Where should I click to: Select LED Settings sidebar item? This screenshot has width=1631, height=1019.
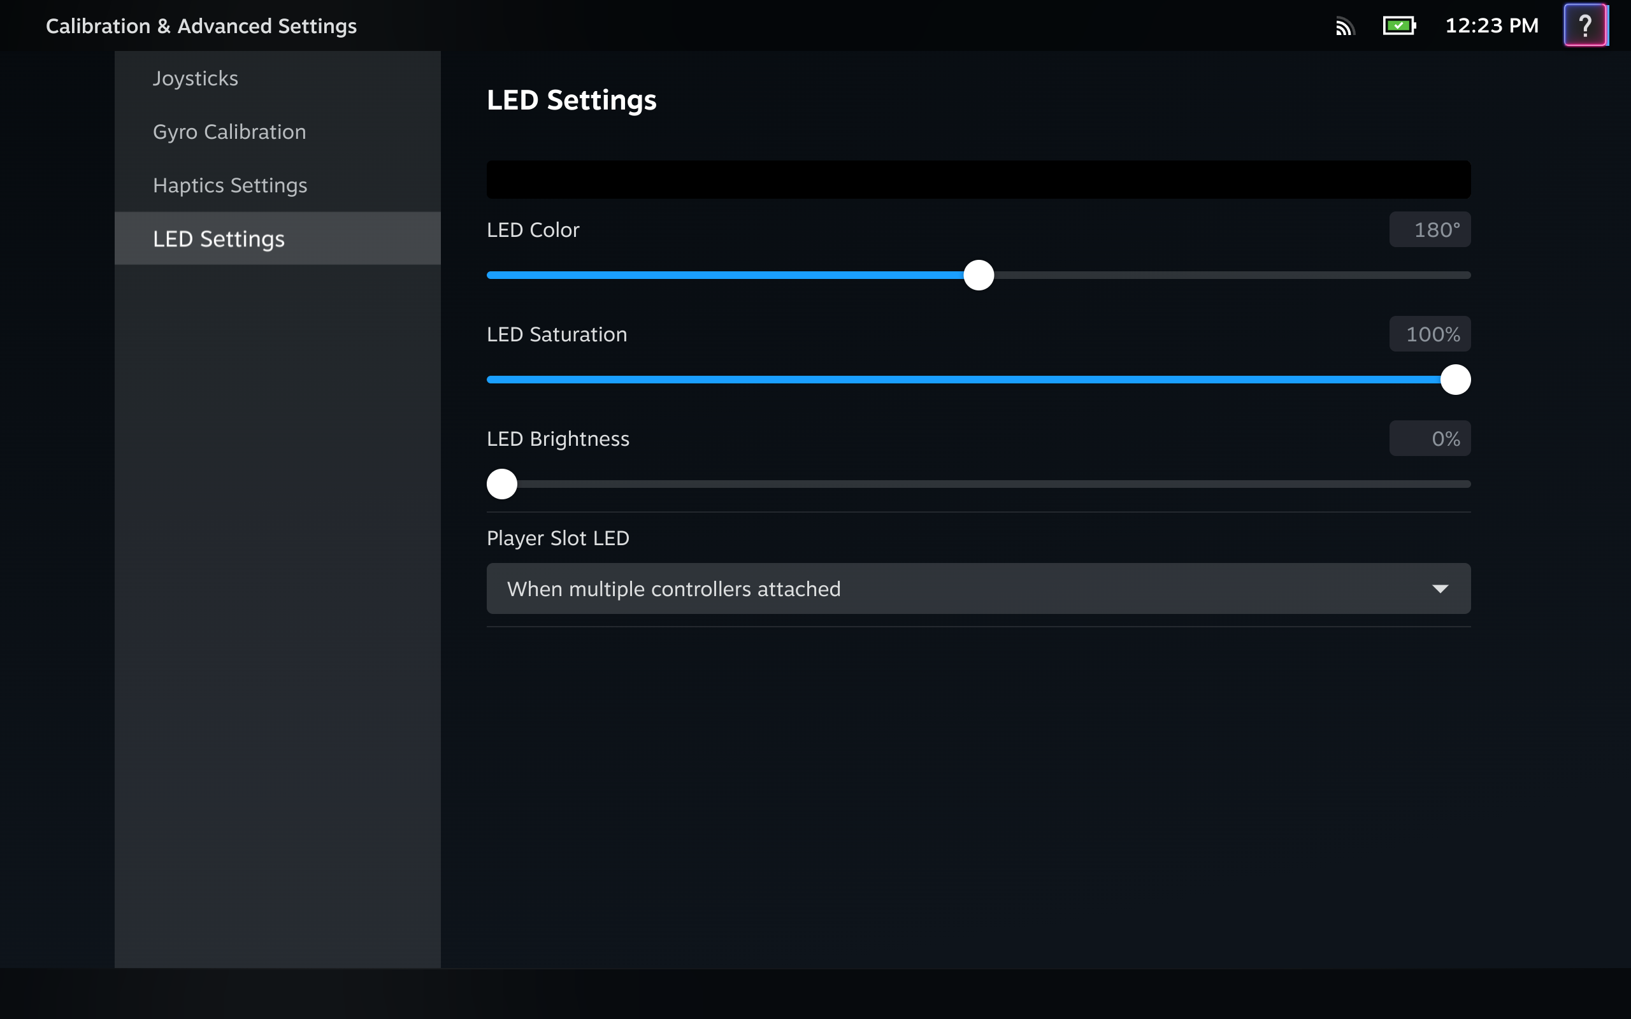point(219,239)
